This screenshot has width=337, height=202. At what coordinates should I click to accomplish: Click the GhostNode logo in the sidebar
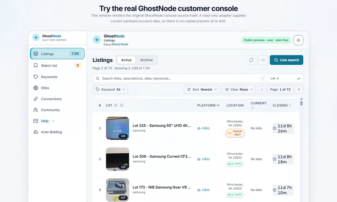pos(36,37)
